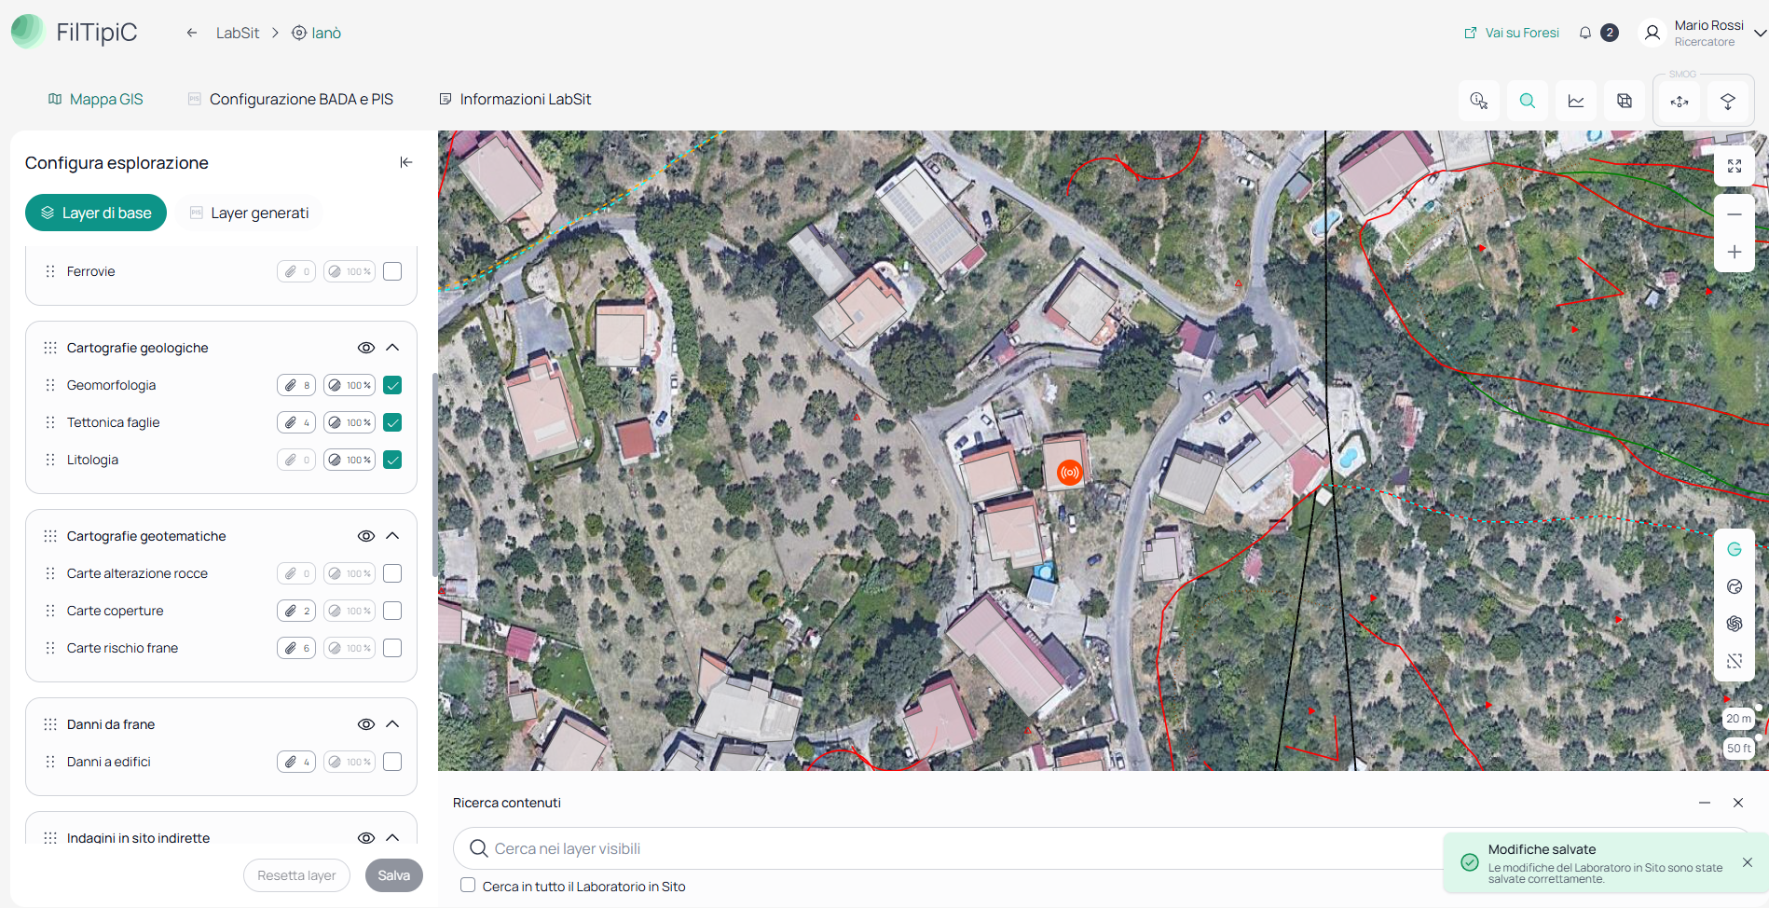This screenshot has width=1769, height=908.
Task: Collapse Indagini in sito indirette group
Action: (x=392, y=838)
